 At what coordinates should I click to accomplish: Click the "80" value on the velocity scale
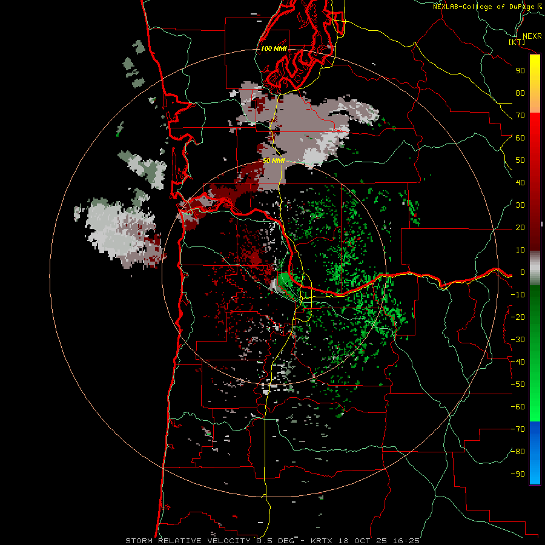520,93
